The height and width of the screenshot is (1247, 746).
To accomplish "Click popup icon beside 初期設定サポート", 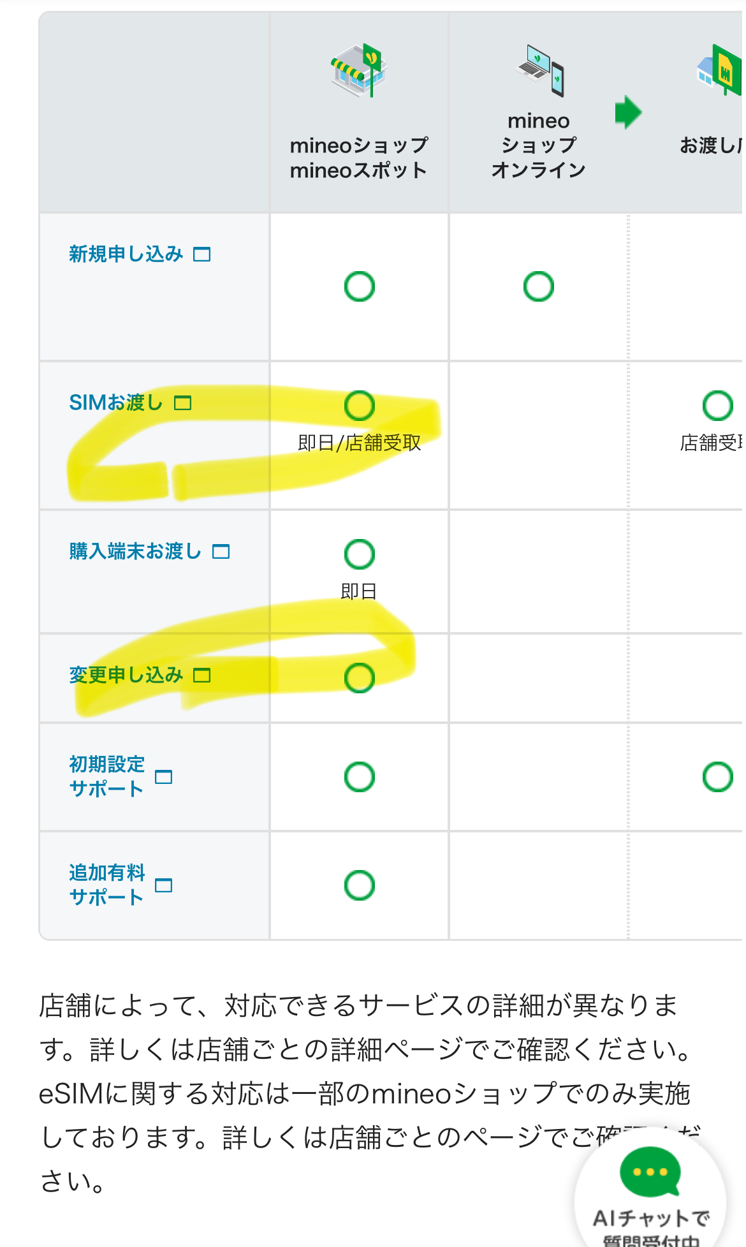I will pyautogui.click(x=164, y=777).
